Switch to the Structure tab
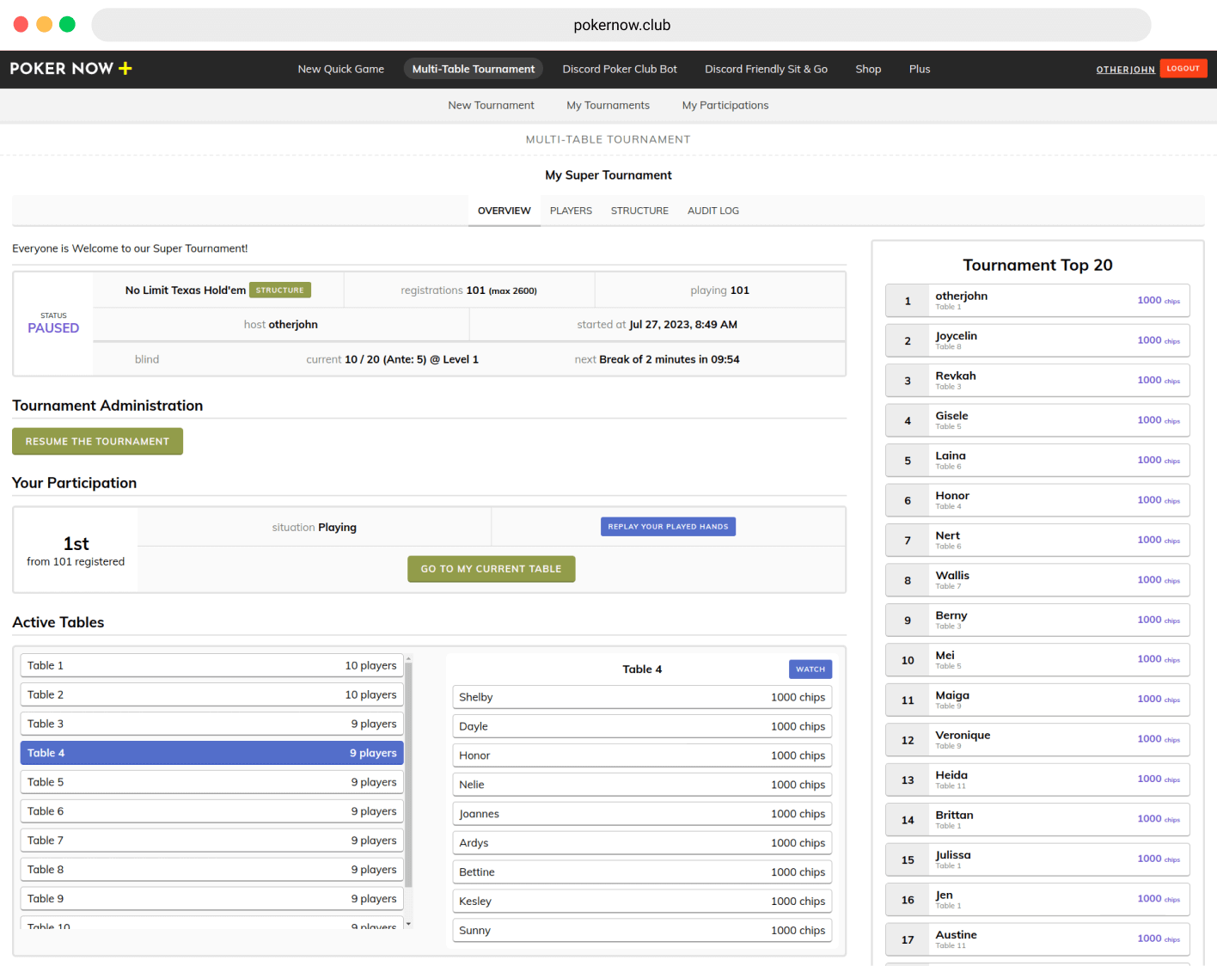Viewport: 1217px width, 966px height. click(639, 211)
